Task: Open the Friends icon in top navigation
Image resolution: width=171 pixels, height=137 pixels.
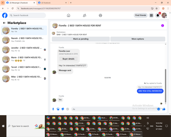Action: (84, 15)
